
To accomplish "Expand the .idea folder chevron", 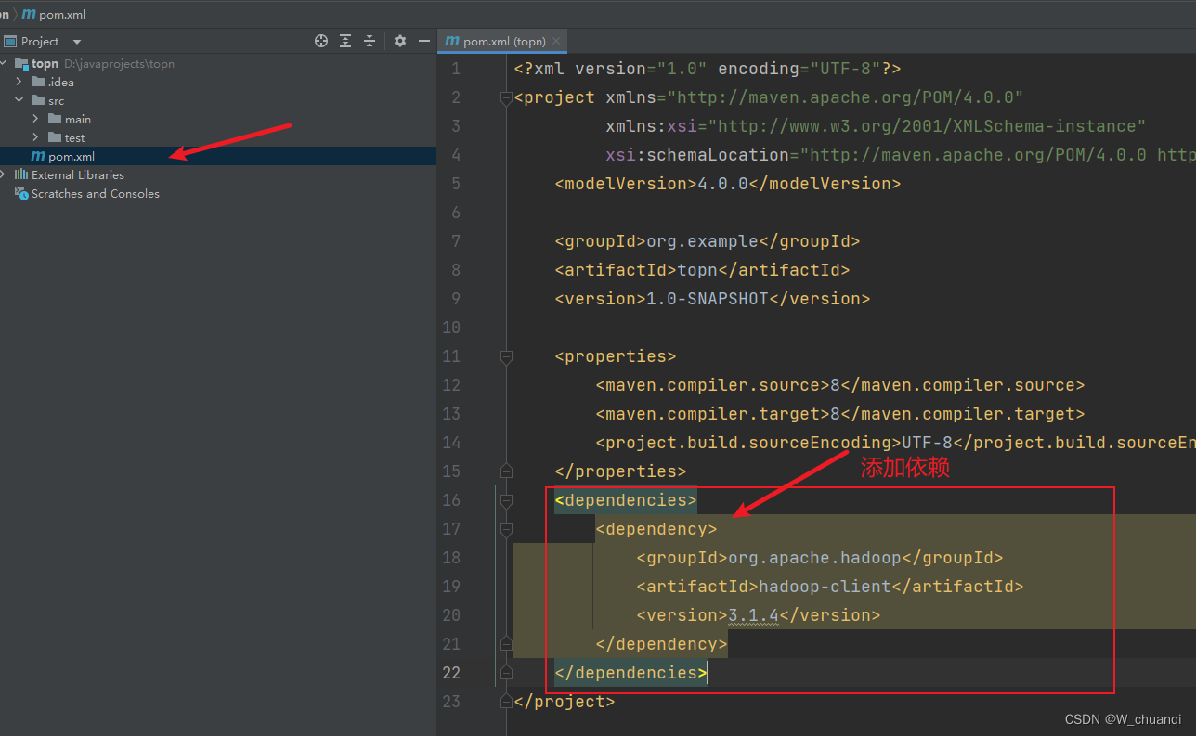I will (x=19, y=82).
